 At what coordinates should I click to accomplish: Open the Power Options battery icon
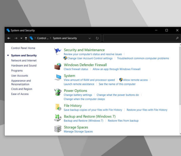tap(58, 92)
